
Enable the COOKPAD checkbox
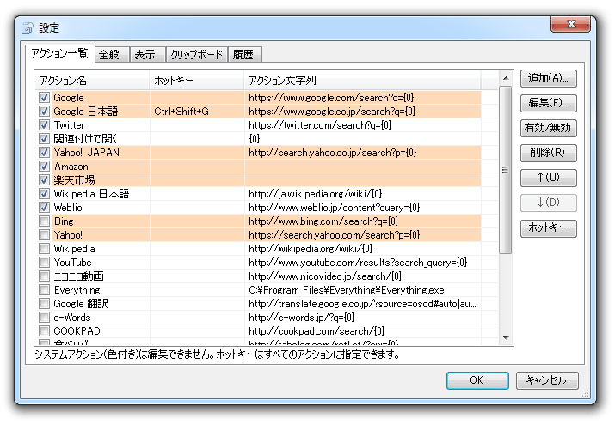45,330
